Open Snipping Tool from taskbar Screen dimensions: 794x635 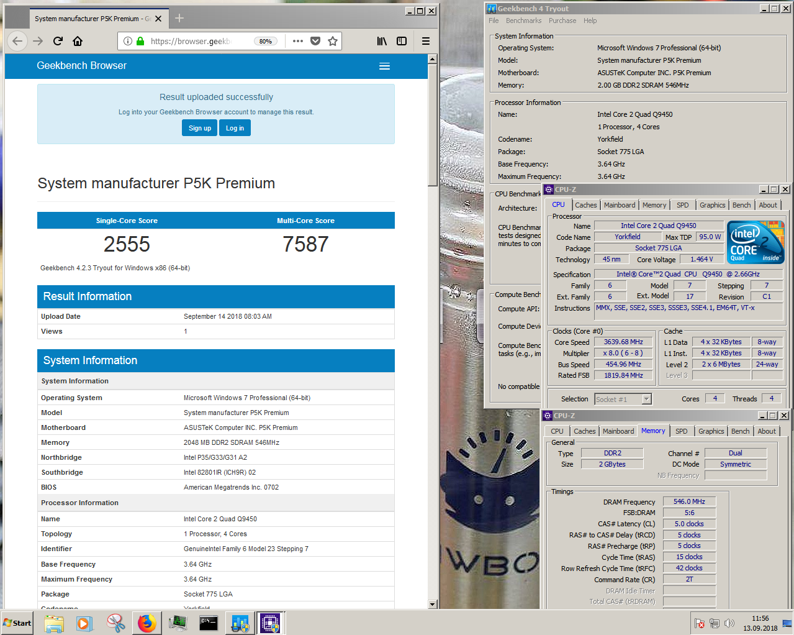[x=115, y=623]
